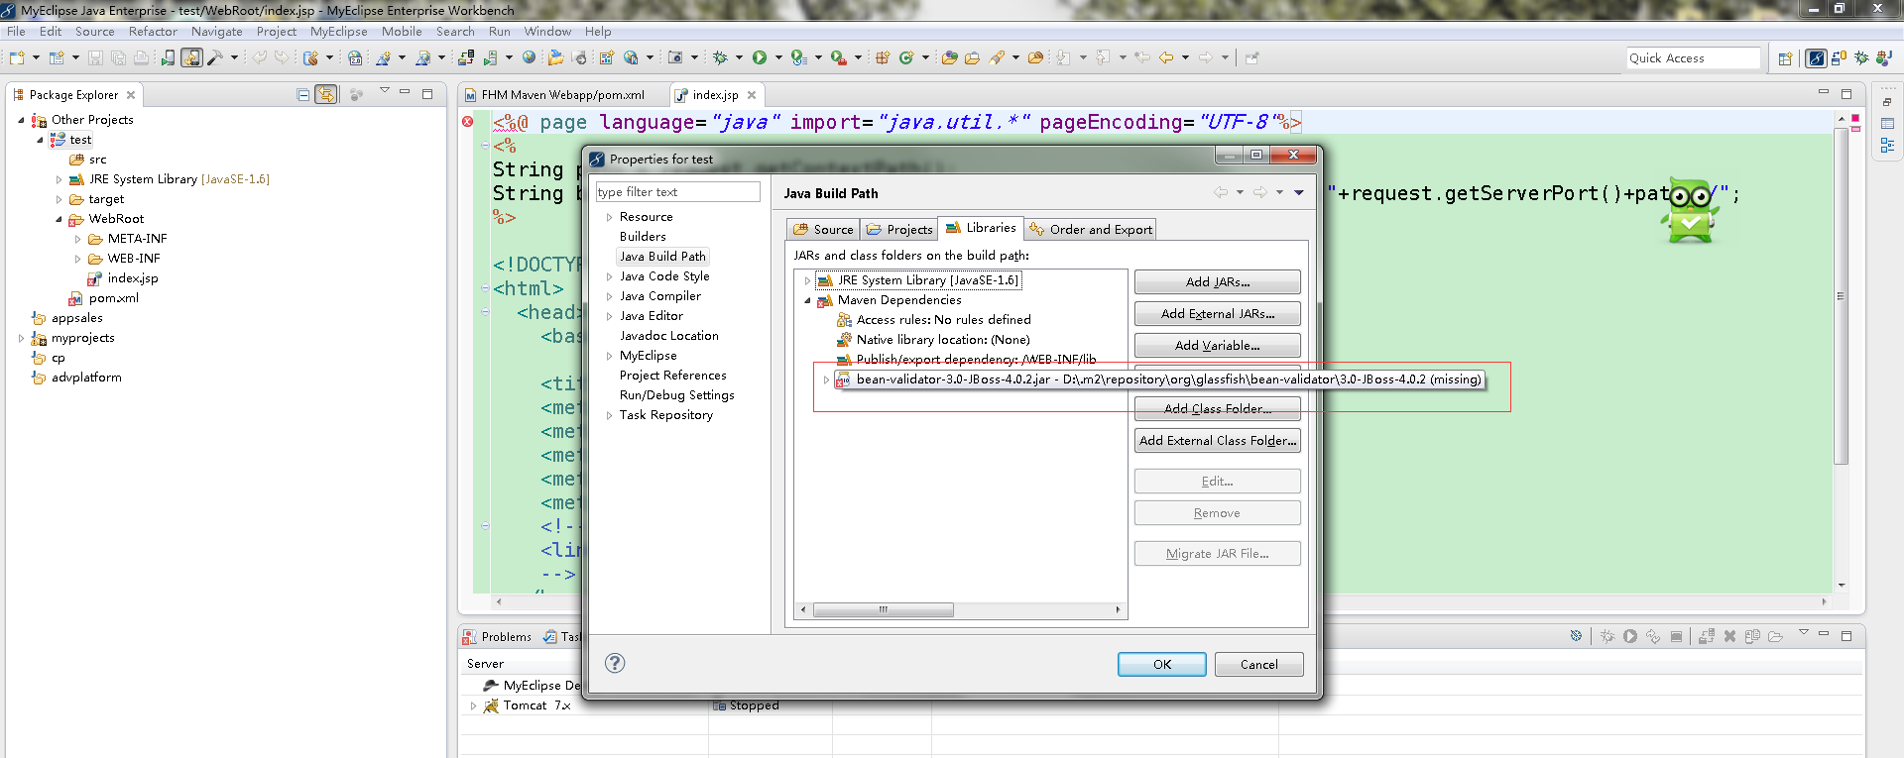Cancel the Properties for test dialog
Screen dimensions: 1904x758
[1259, 664]
